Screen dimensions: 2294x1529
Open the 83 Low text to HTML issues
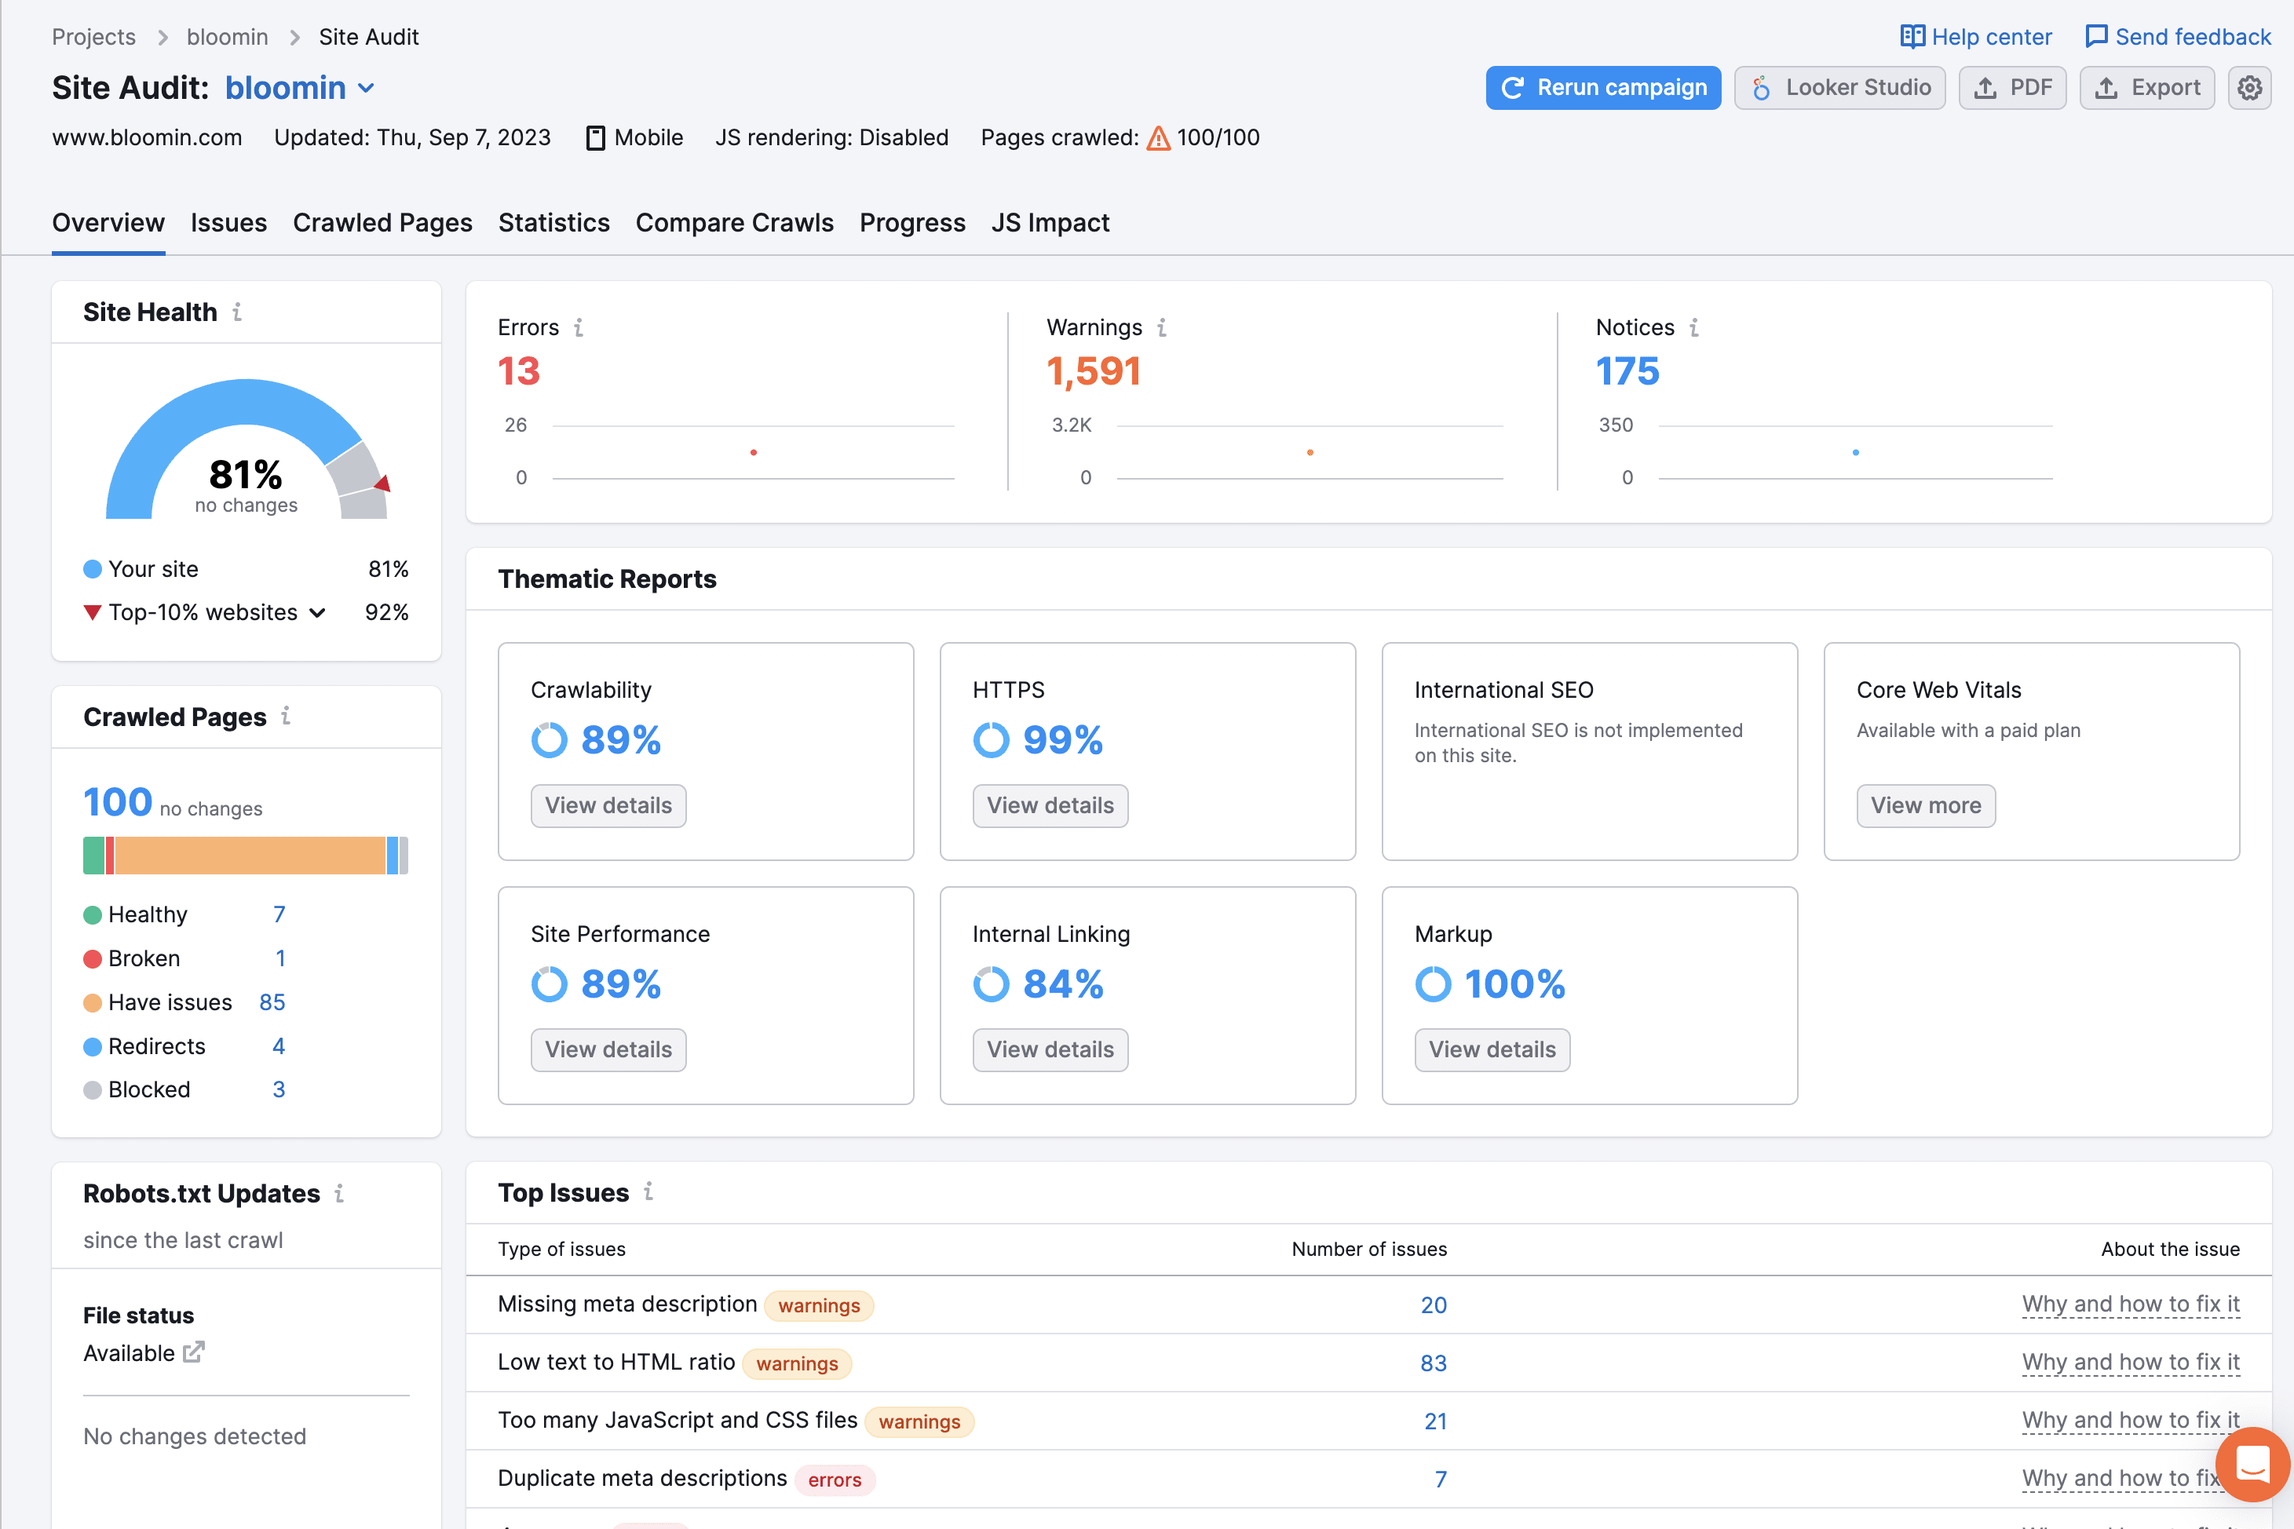(1433, 1363)
